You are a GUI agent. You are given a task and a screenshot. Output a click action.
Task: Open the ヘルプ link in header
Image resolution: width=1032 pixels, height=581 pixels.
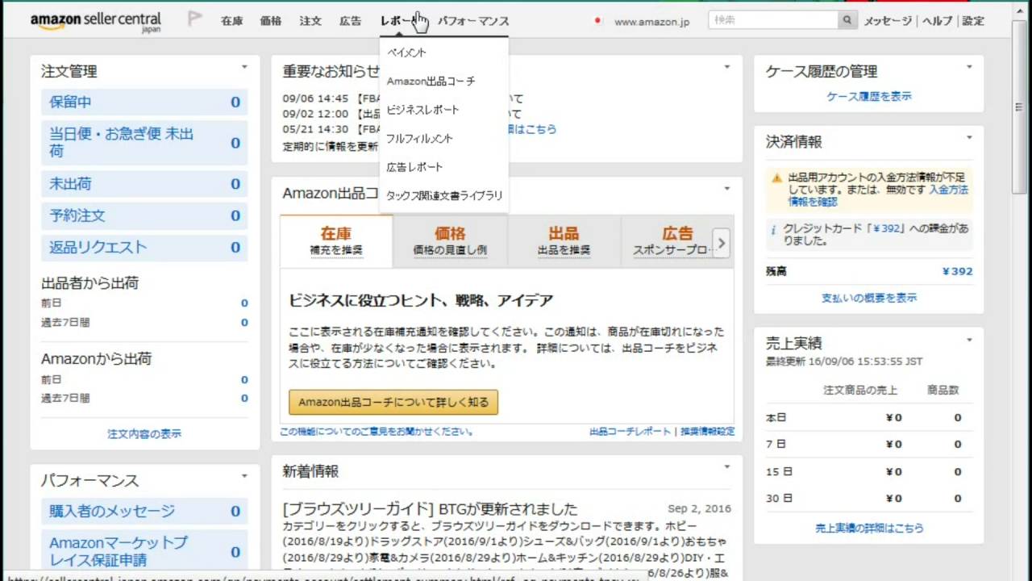click(x=938, y=21)
